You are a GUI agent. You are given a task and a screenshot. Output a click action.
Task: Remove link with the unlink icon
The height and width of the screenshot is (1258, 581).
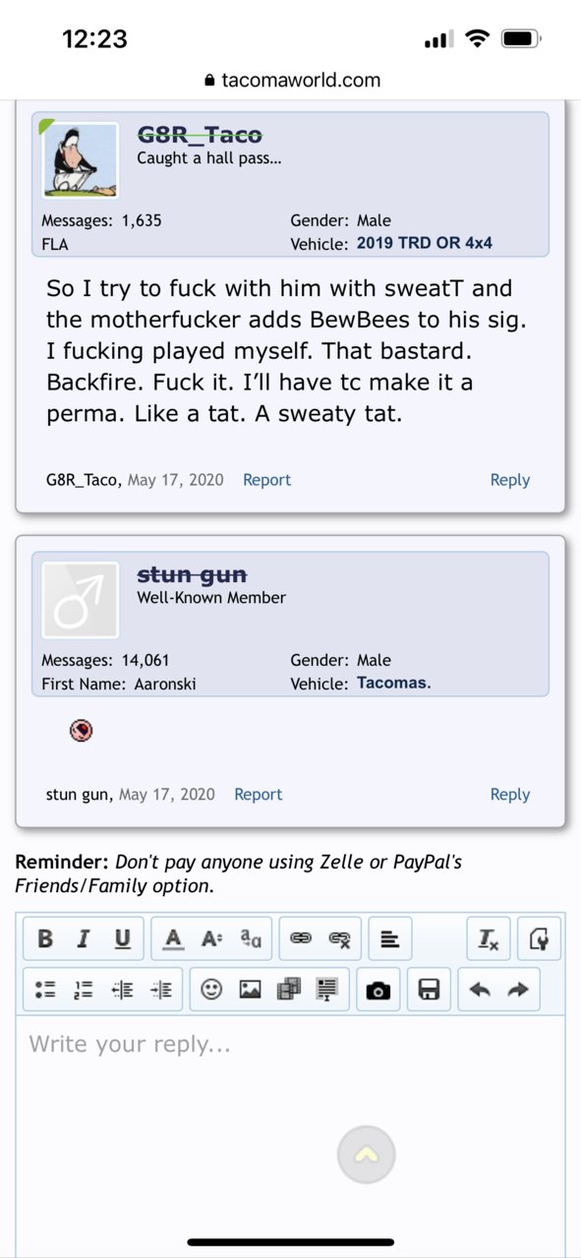click(340, 939)
